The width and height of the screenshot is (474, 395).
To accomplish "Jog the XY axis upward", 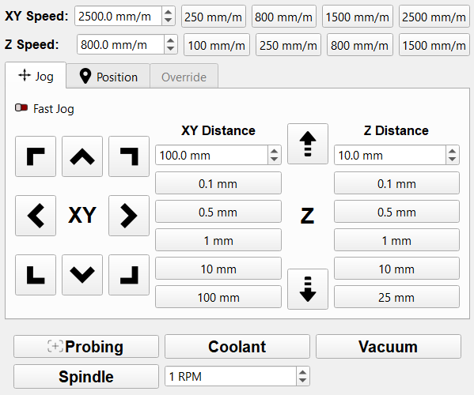I will tap(82, 156).
